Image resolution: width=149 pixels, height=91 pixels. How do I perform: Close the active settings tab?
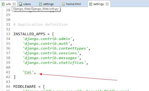(x=107, y=4)
